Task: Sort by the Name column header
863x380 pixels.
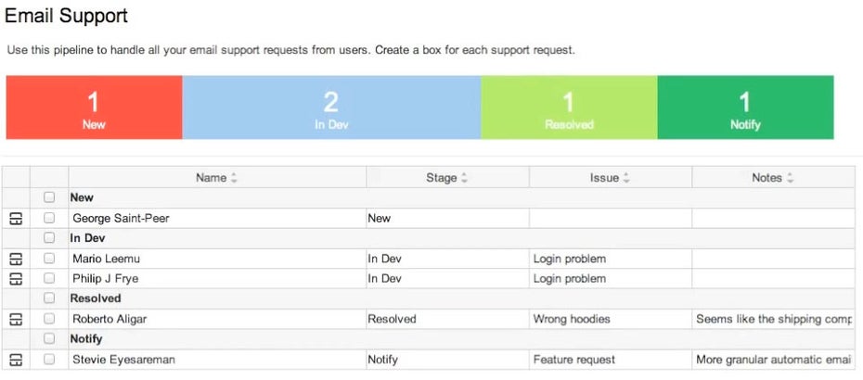Action: coord(217,178)
